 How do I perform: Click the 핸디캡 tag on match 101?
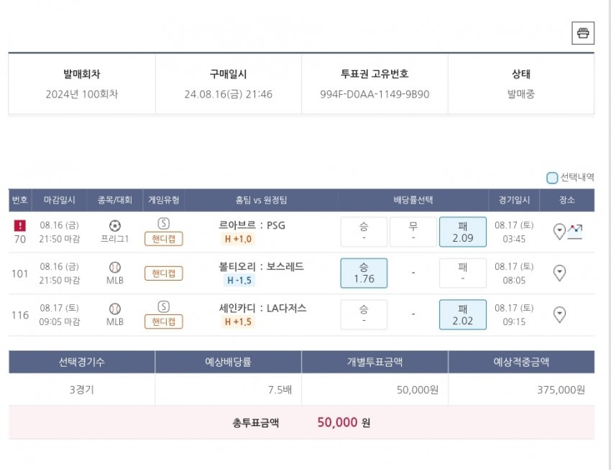[164, 273]
